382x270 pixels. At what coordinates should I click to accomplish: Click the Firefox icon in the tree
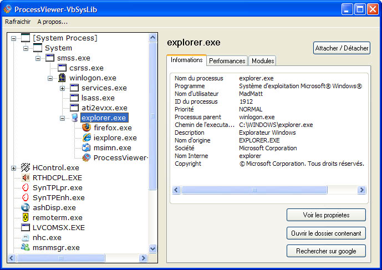click(x=86, y=128)
